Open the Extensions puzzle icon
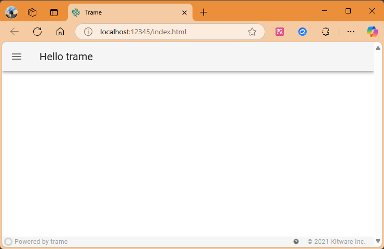The image size is (384, 249). pyautogui.click(x=325, y=32)
